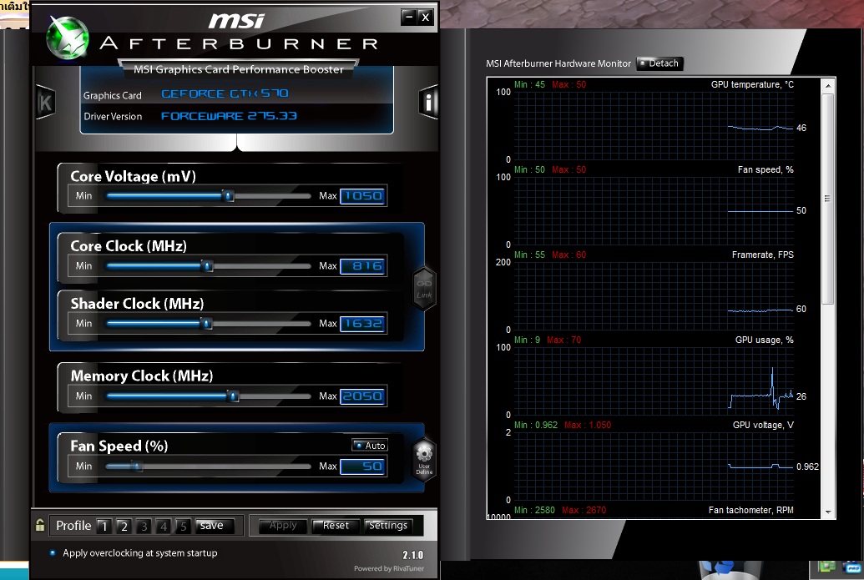Viewport: 864px width, 580px height.
Task: Close the Afterburner window
Action: (x=426, y=17)
